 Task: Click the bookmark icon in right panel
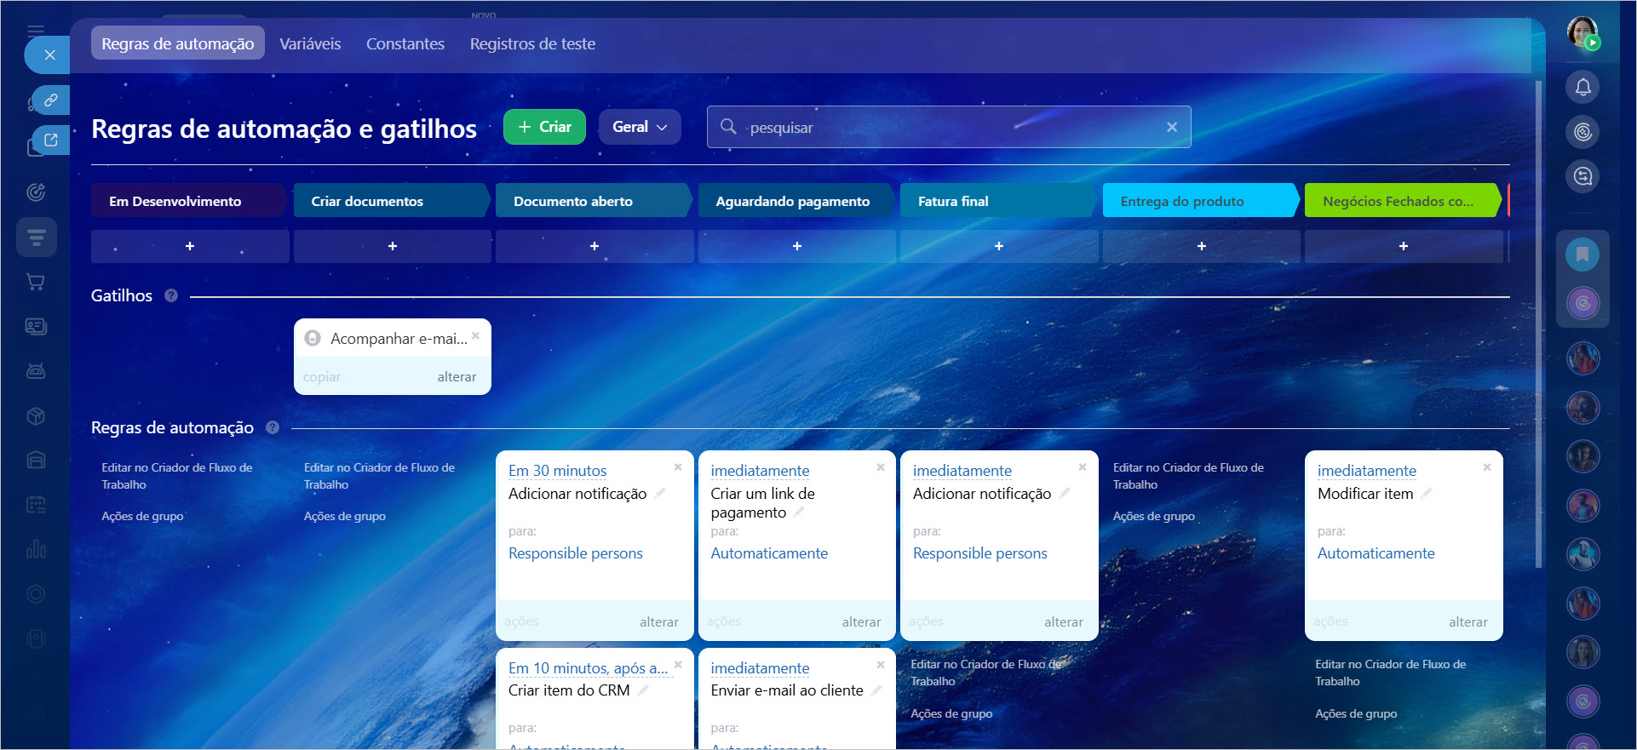click(1582, 254)
